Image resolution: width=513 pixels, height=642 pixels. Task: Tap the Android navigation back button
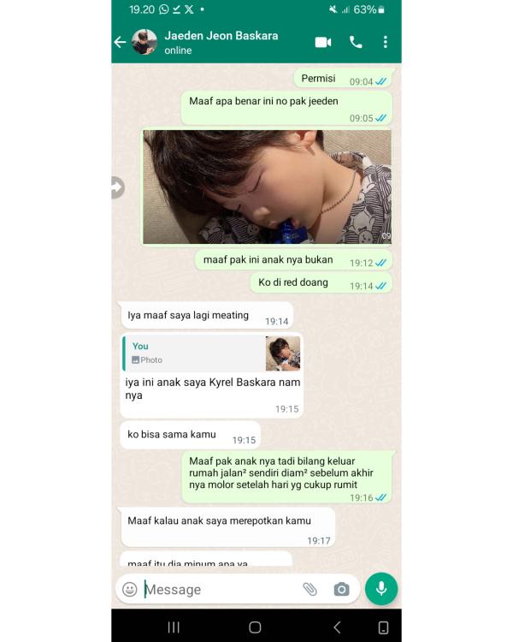[x=337, y=627]
